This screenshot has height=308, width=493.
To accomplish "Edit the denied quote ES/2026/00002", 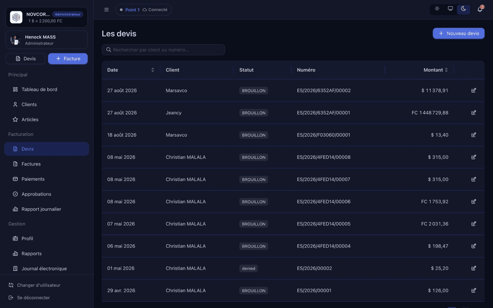I will coord(474,268).
